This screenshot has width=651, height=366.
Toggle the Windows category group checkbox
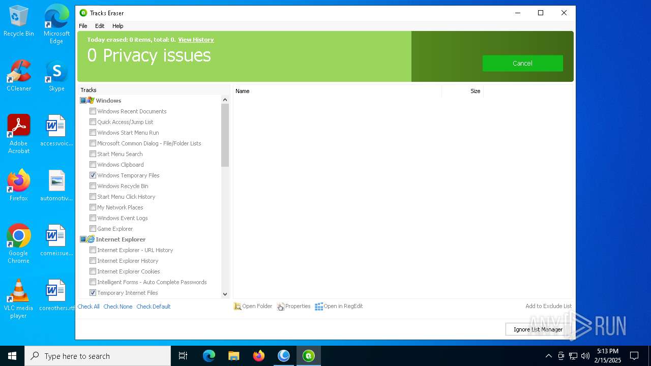[83, 101]
